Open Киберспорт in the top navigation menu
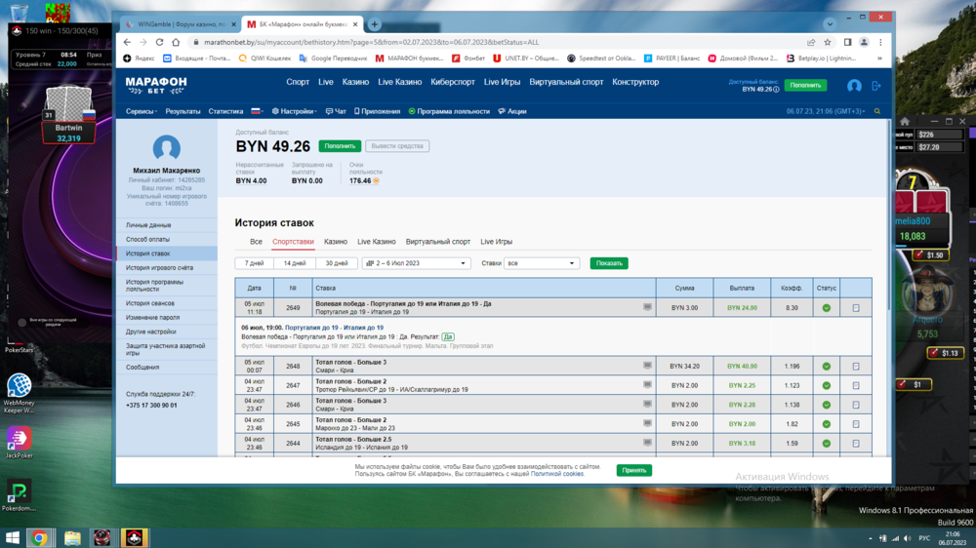Viewport: 976px width, 548px height. point(452,83)
